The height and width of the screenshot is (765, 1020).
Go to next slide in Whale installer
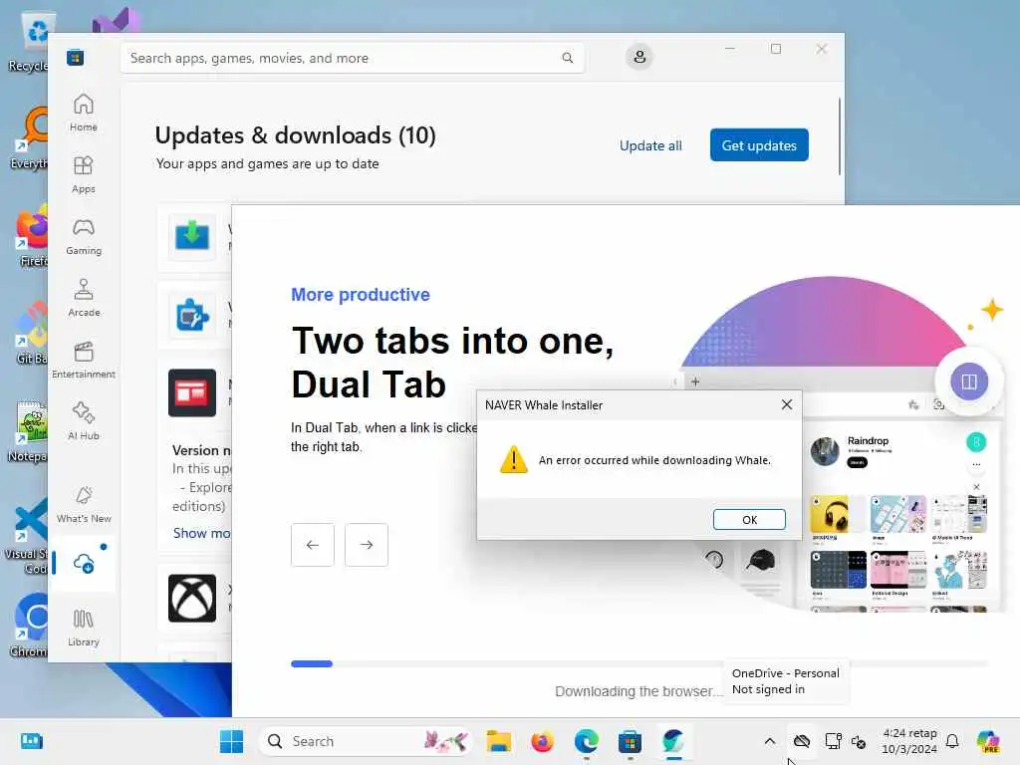click(x=367, y=545)
